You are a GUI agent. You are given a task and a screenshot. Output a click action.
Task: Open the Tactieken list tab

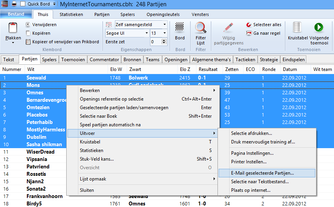click(x=245, y=59)
